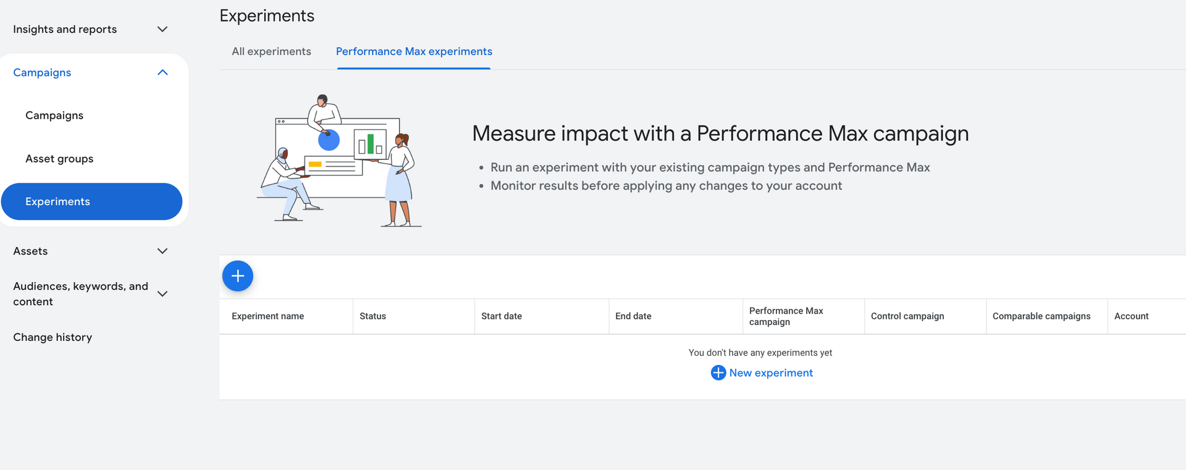The width and height of the screenshot is (1186, 470).
Task: Open Change history page
Action: tap(53, 337)
